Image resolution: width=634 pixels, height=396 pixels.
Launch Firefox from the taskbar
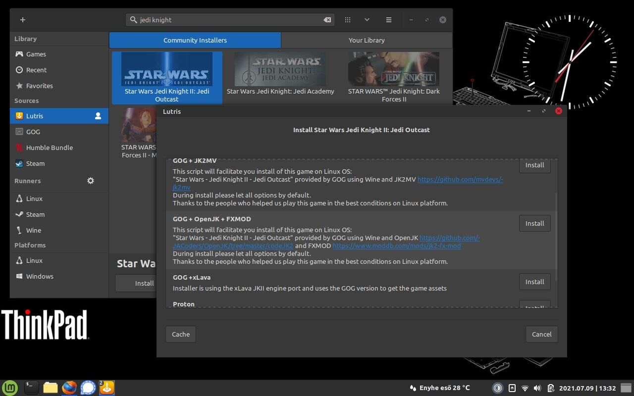(69, 388)
